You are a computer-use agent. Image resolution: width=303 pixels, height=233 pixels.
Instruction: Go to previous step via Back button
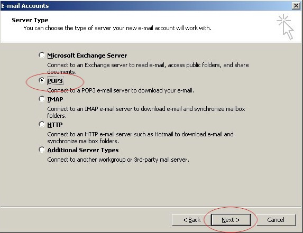point(191,220)
